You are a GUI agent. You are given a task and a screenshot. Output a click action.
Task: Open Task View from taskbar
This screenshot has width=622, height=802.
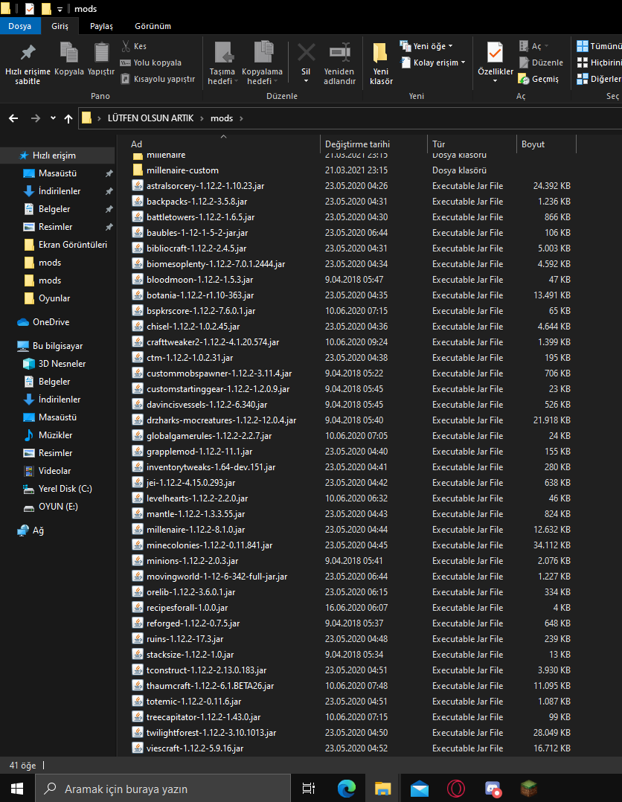point(309,789)
